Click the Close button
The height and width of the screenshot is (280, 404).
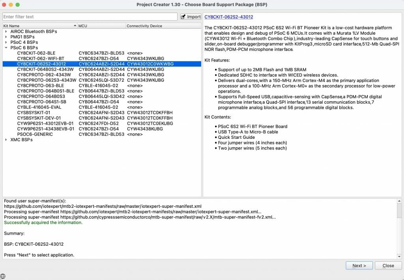click(x=388, y=265)
